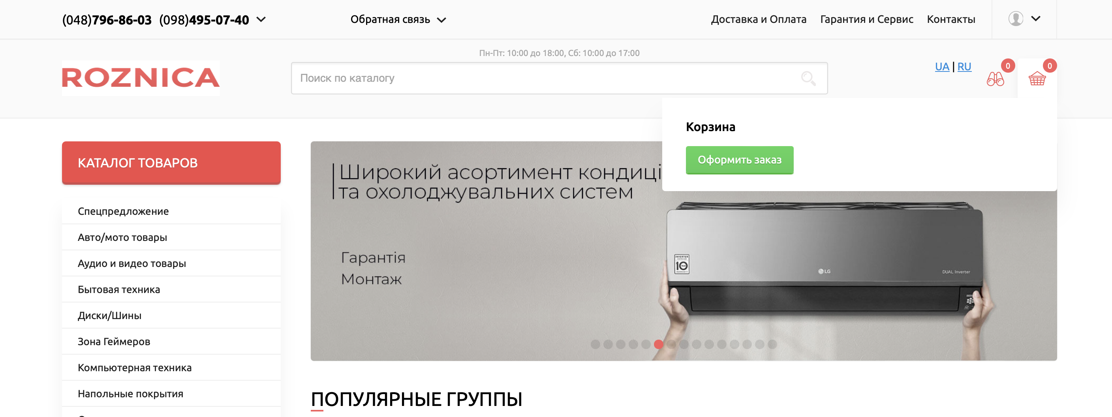Open the account menu chevron
Screen dimensions: 1112x417
click(1036, 19)
